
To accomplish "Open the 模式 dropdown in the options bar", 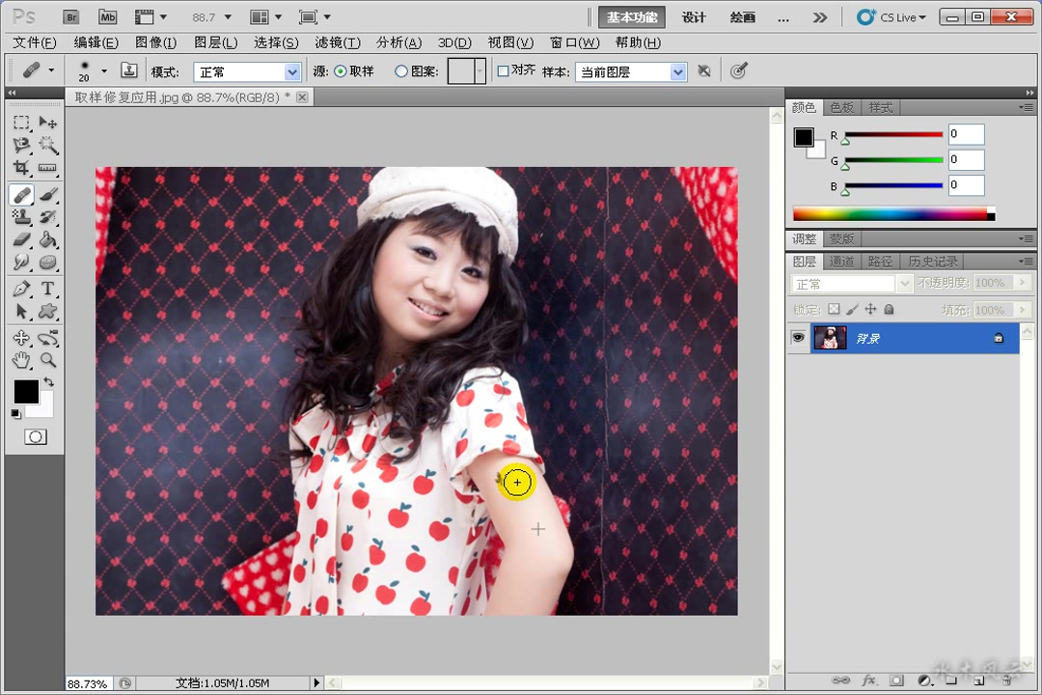I will (x=247, y=70).
